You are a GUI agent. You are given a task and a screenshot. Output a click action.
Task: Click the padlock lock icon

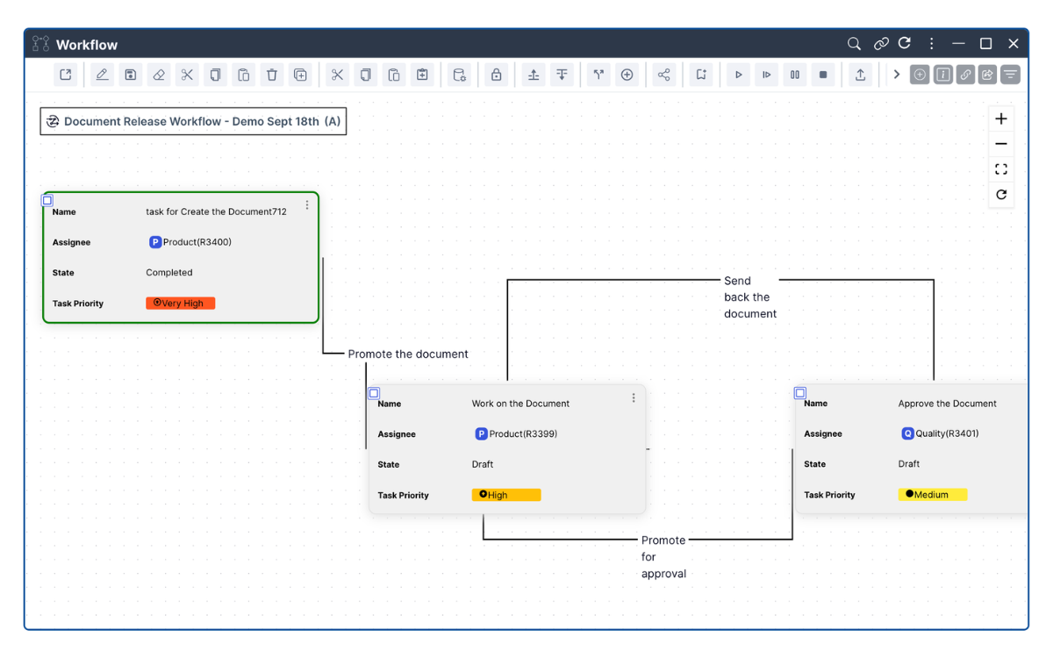(496, 75)
